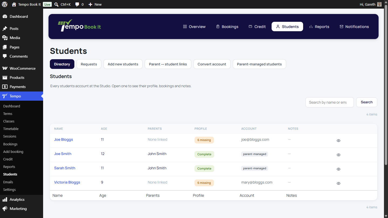This screenshot has height=218, width=388.
Task: Select Add new students sub-tab
Action: tap(123, 64)
